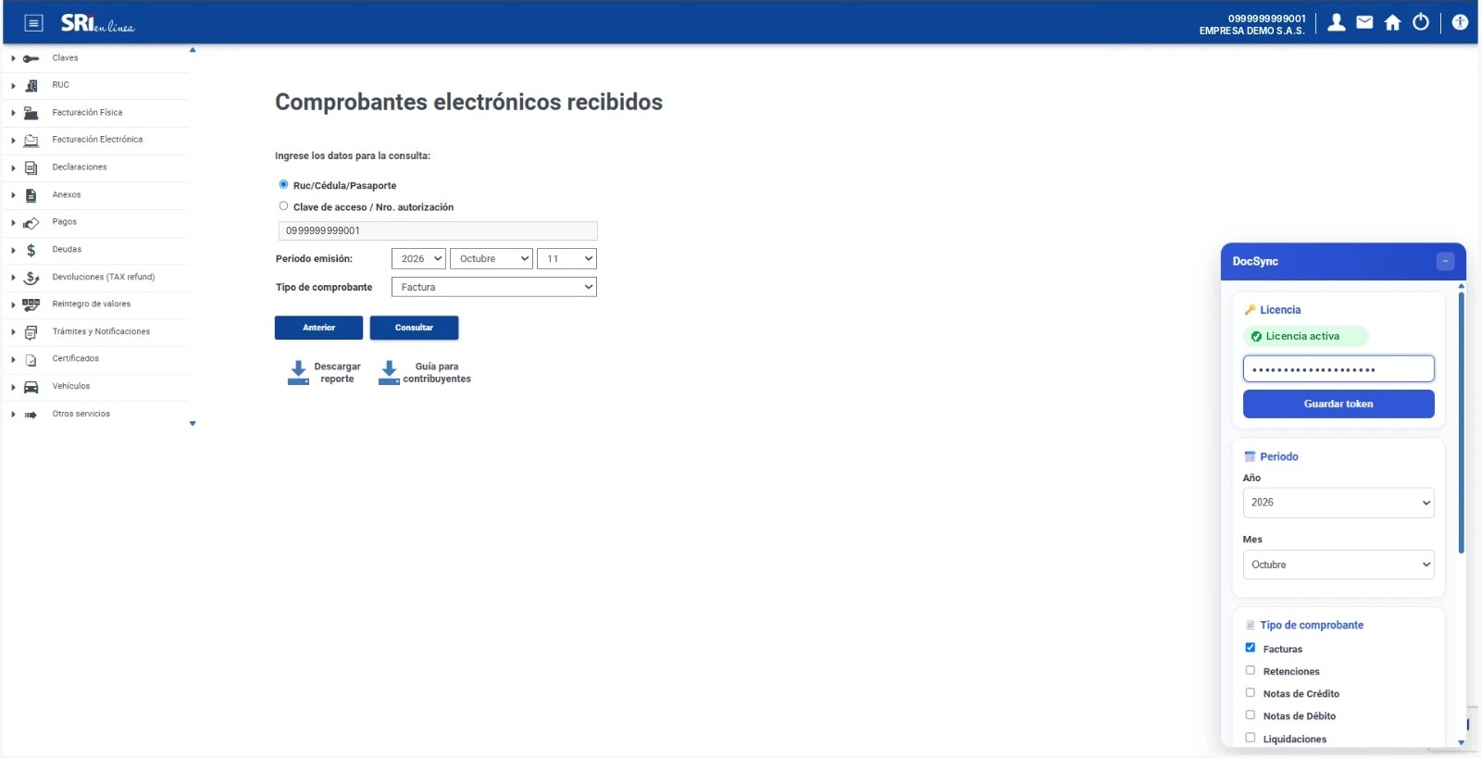The height and width of the screenshot is (758, 1481).
Task: Check the Retenciones checkbox
Action: tap(1251, 670)
